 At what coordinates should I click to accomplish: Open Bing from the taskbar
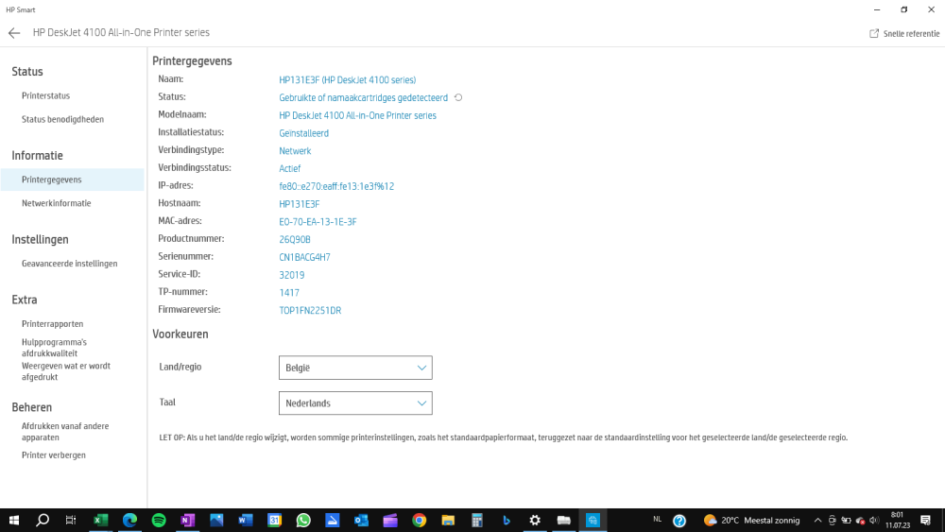pos(506,520)
